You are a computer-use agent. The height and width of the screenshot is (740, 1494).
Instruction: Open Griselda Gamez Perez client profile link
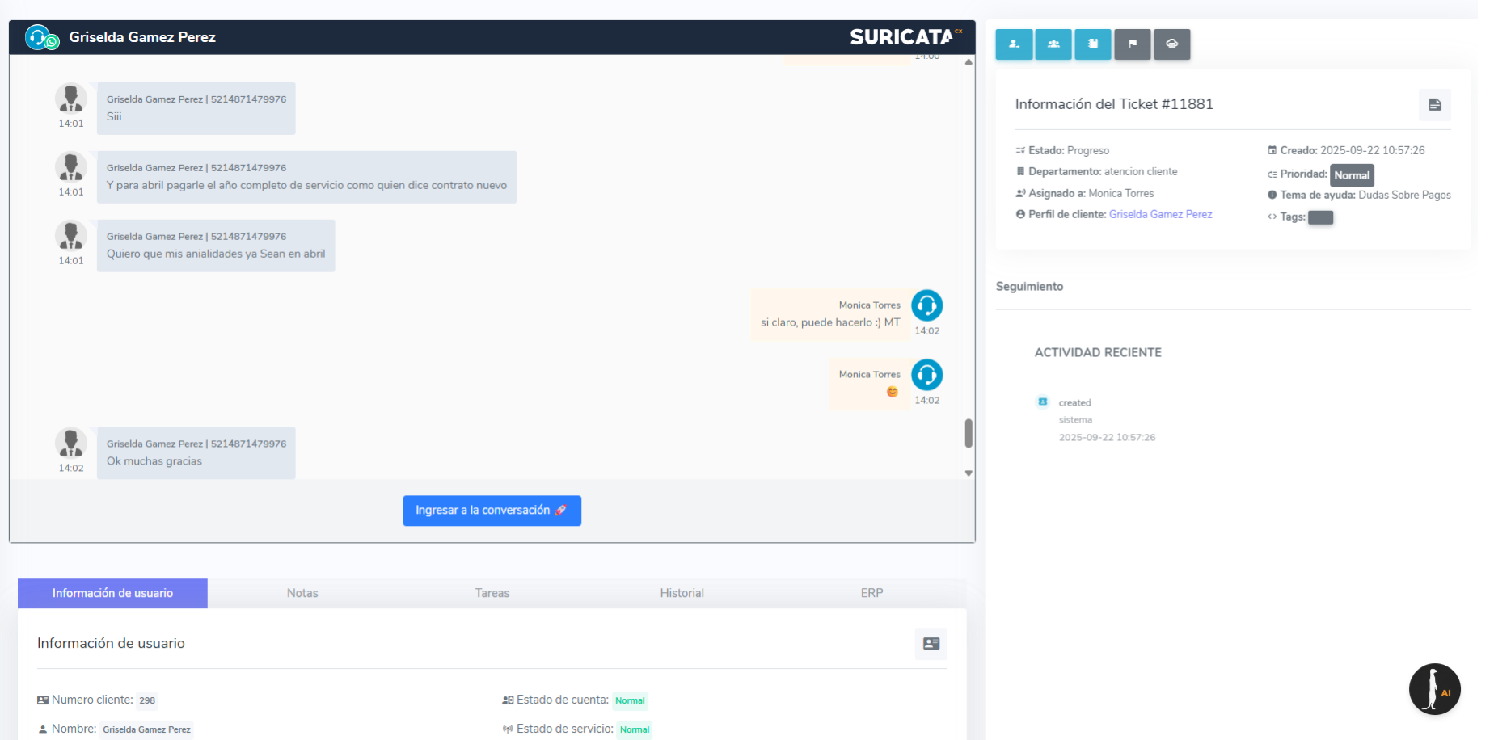[1160, 214]
